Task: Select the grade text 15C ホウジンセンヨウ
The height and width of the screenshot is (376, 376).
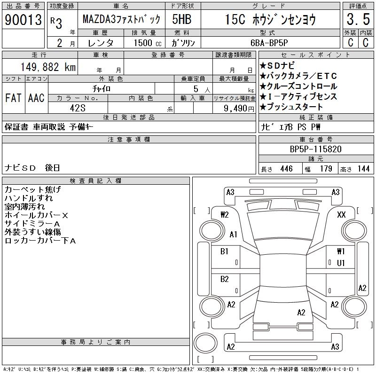Action: pyautogui.click(x=270, y=19)
